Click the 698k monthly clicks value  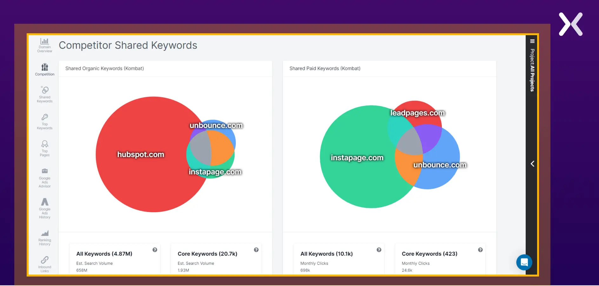coord(305,270)
